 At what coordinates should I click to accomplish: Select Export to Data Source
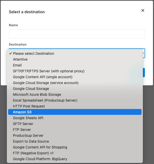pyautogui.click(x=31, y=141)
